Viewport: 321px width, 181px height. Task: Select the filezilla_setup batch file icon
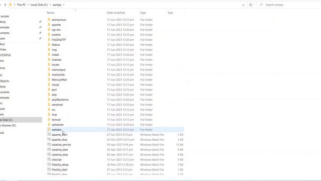(49, 164)
